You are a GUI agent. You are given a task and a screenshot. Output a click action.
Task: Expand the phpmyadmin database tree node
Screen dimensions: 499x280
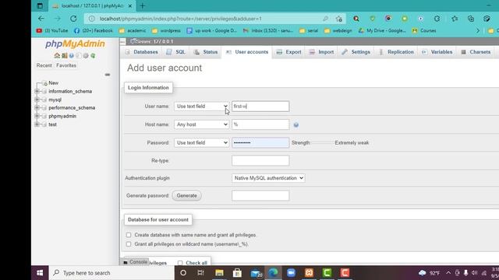click(x=37, y=116)
